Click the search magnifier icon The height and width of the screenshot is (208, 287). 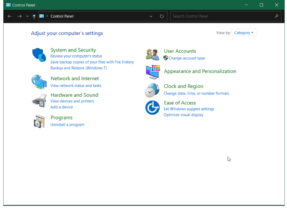click(276, 16)
